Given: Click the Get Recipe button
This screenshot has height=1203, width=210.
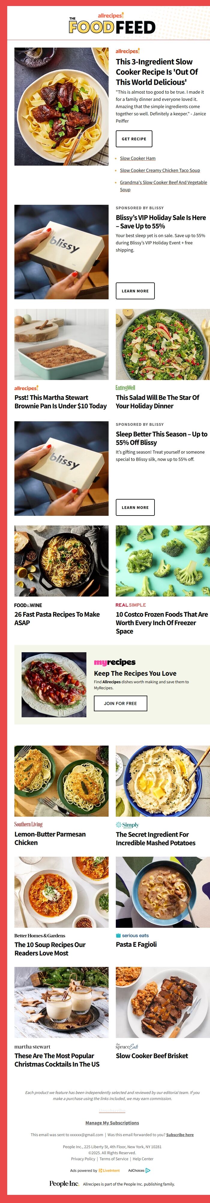Looking at the screenshot, I should click(x=133, y=139).
